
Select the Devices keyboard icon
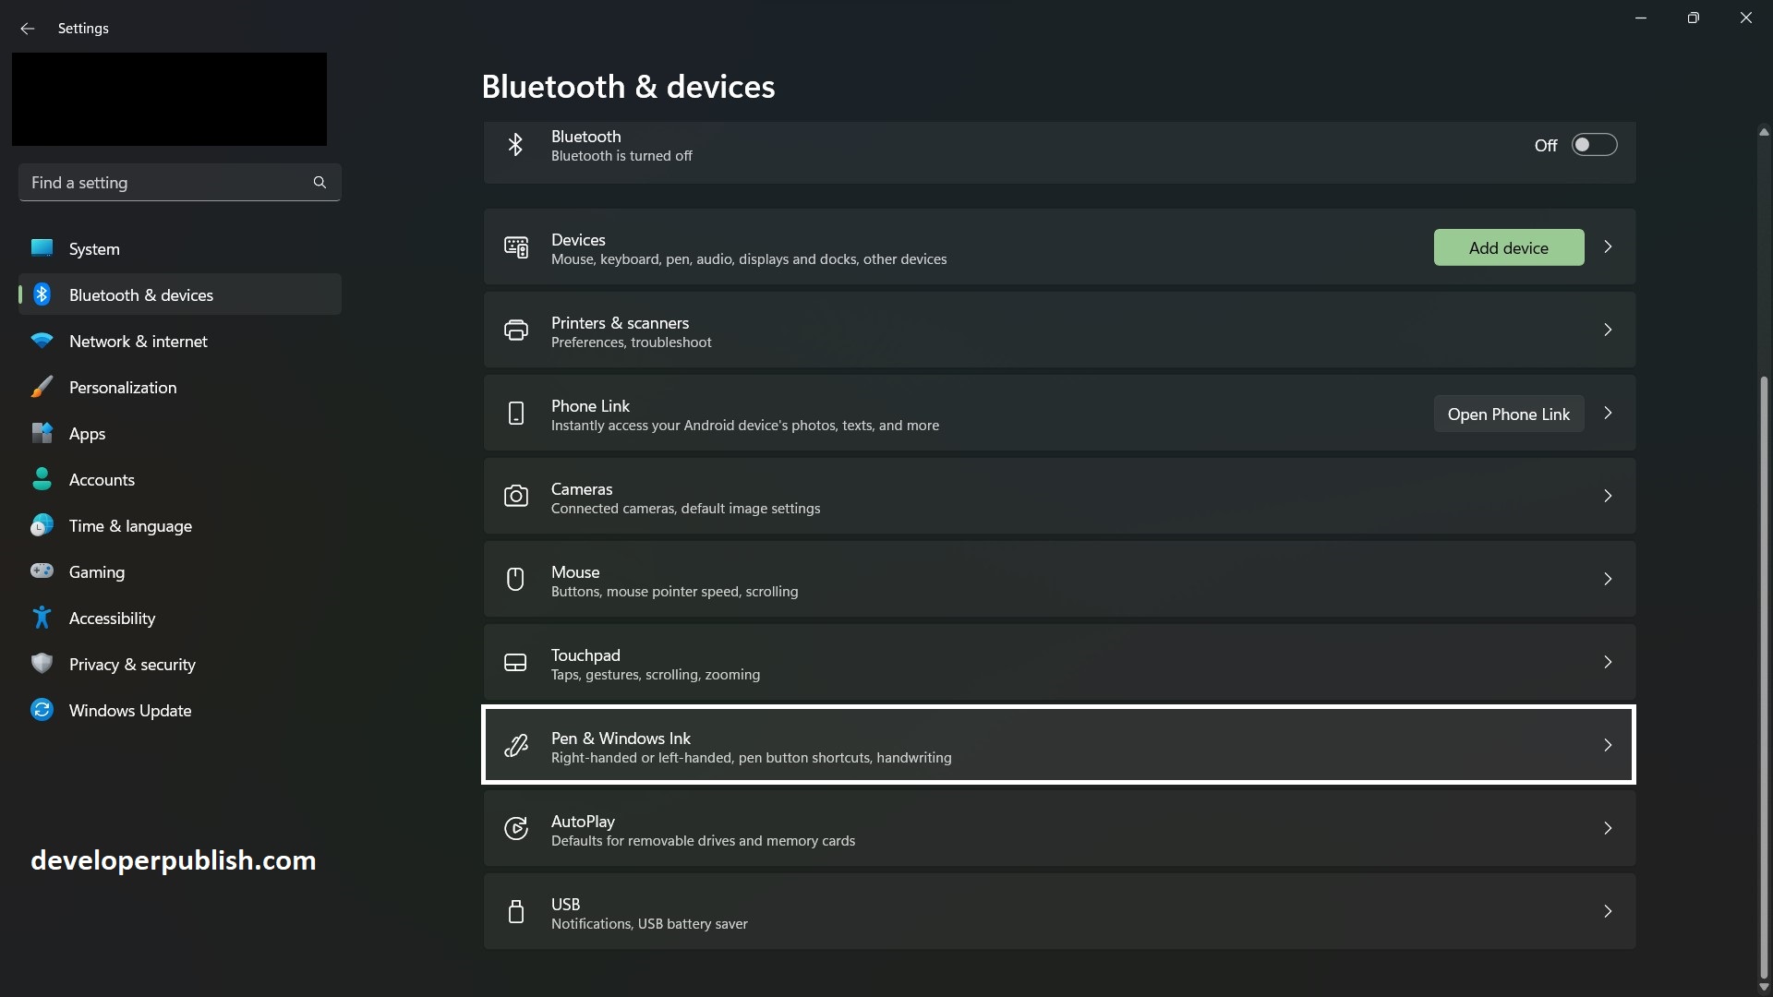click(x=516, y=247)
